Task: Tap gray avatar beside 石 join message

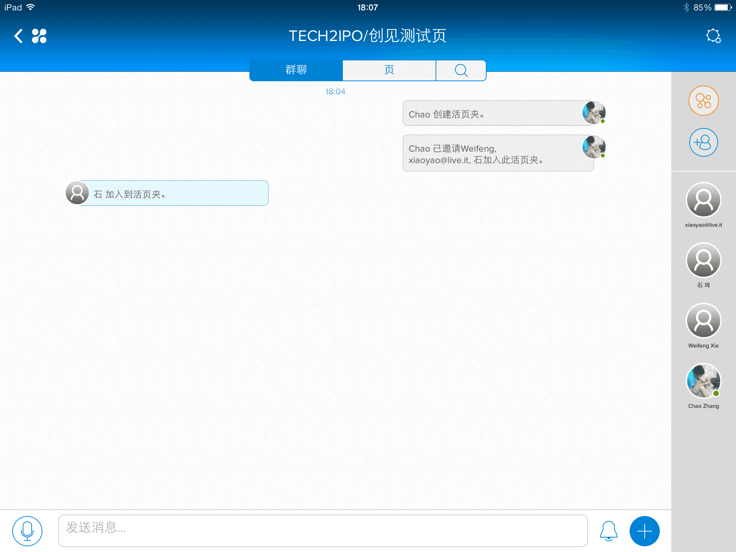Action: [77, 193]
